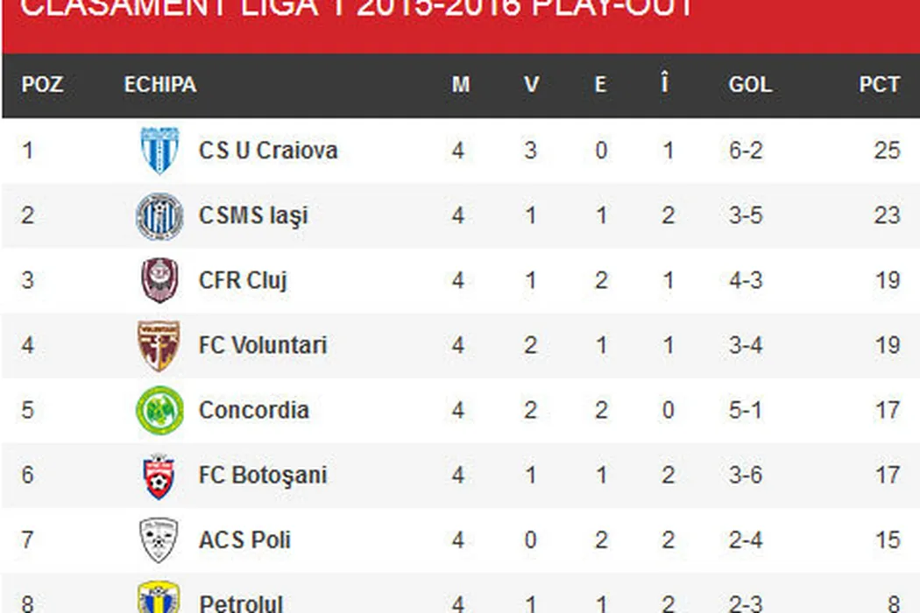
Task: Open the CS U Craiova team name
Action: [x=267, y=151]
